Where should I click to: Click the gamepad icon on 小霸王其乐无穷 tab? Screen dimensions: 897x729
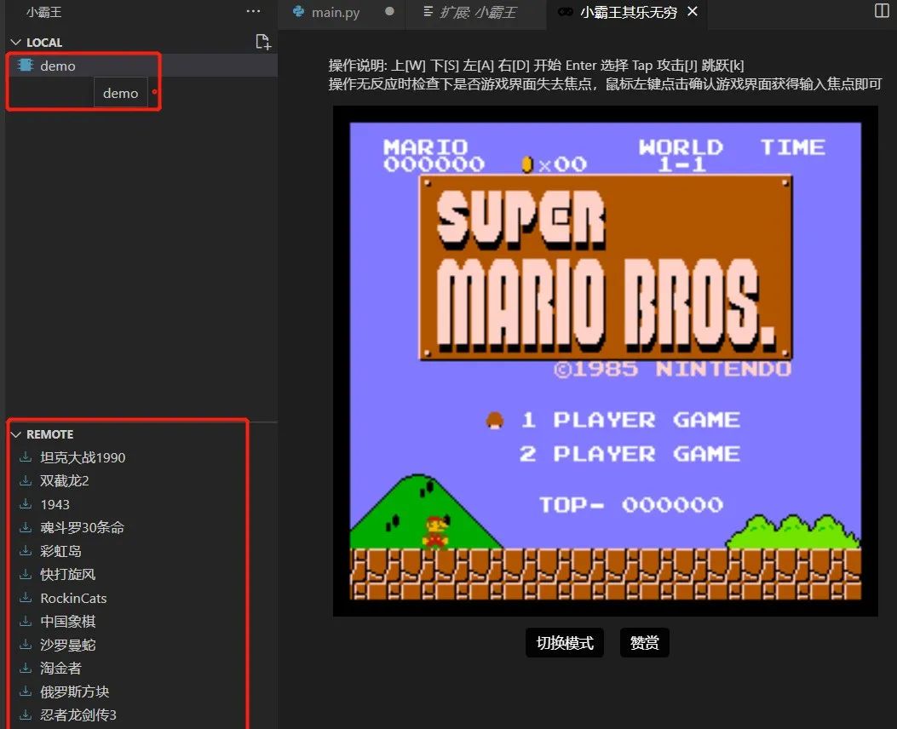coord(565,12)
